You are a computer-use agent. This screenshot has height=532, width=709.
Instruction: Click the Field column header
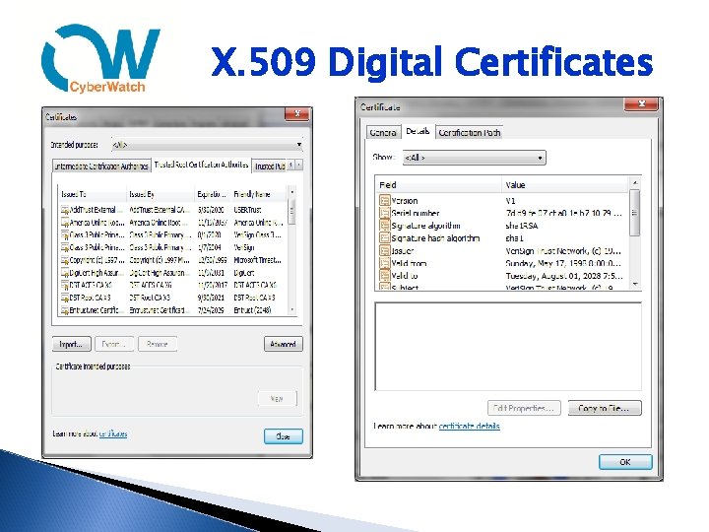tap(438, 185)
